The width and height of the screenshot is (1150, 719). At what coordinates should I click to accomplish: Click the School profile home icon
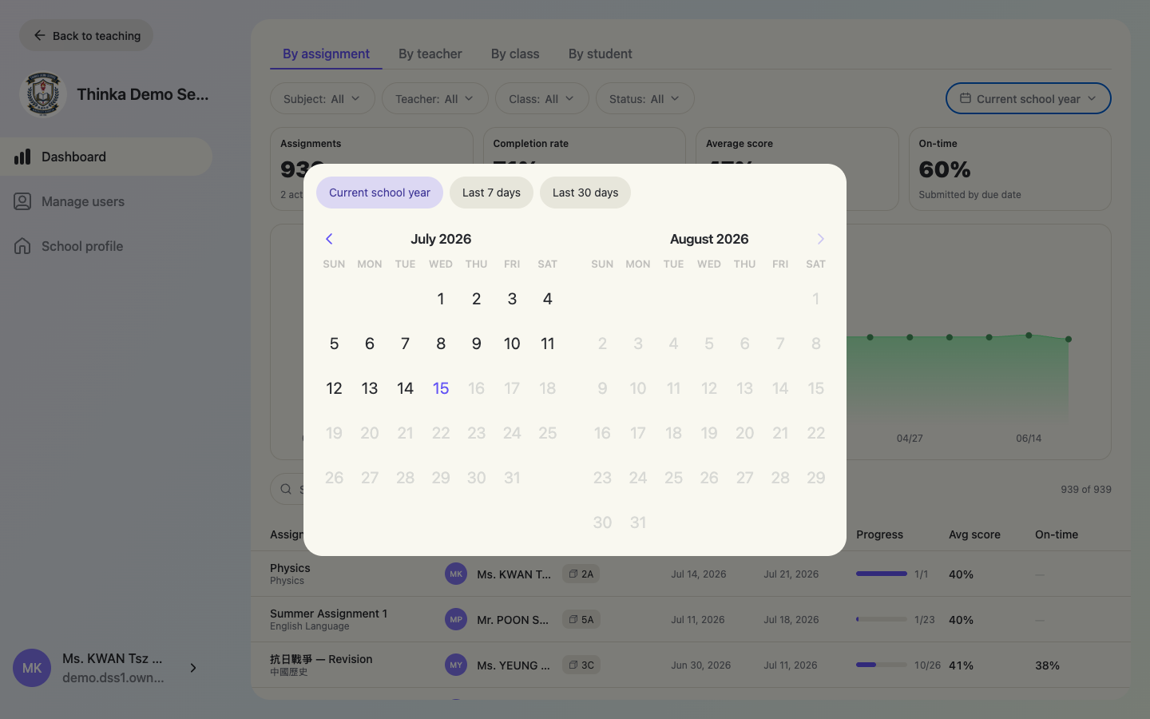click(x=22, y=246)
